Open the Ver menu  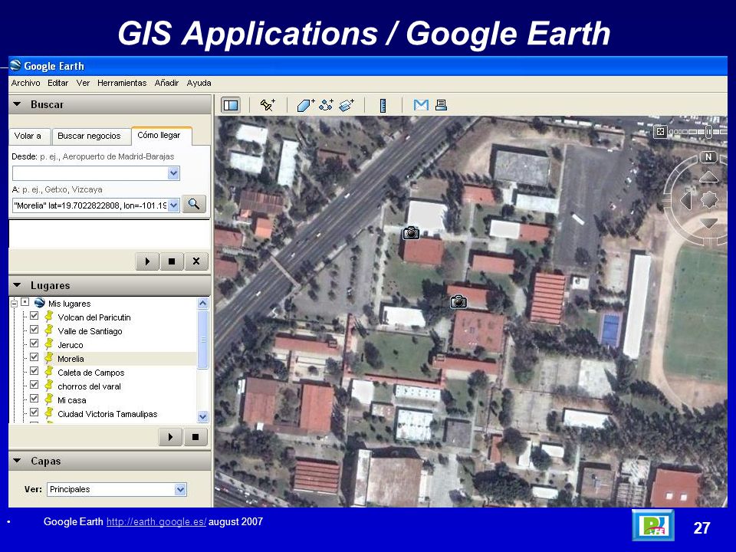[83, 83]
